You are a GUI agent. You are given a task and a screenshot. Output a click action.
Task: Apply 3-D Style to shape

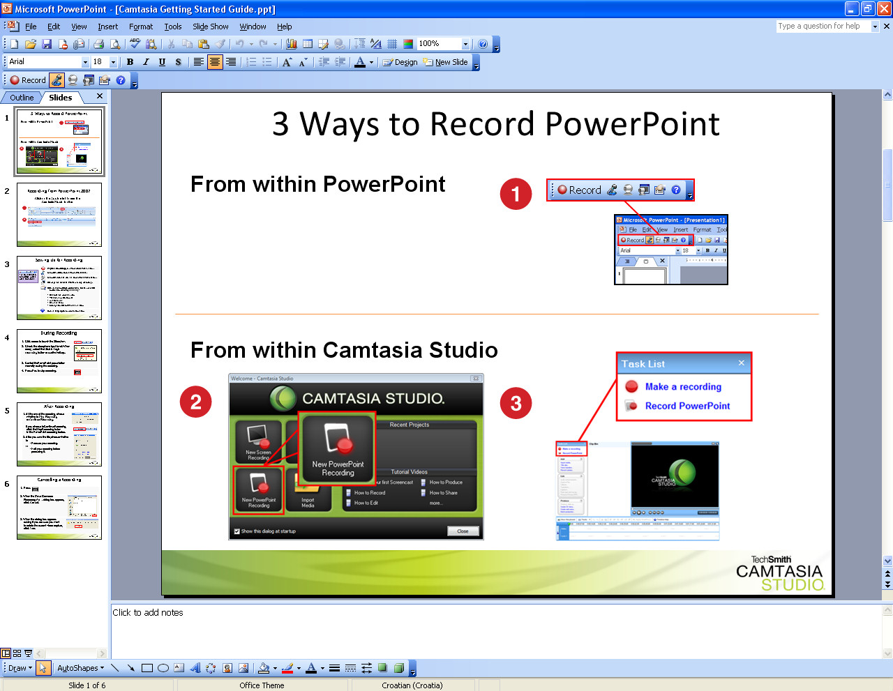coord(398,668)
